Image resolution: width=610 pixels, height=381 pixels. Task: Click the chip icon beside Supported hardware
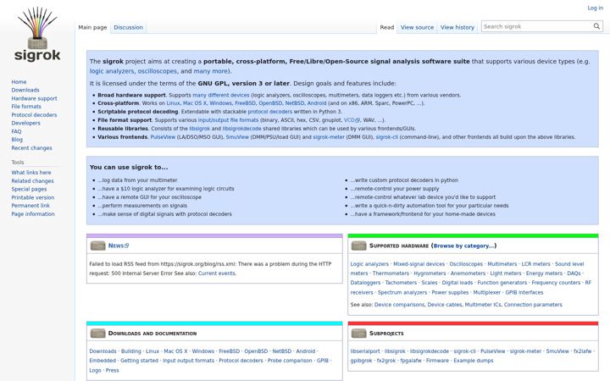(358, 246)
